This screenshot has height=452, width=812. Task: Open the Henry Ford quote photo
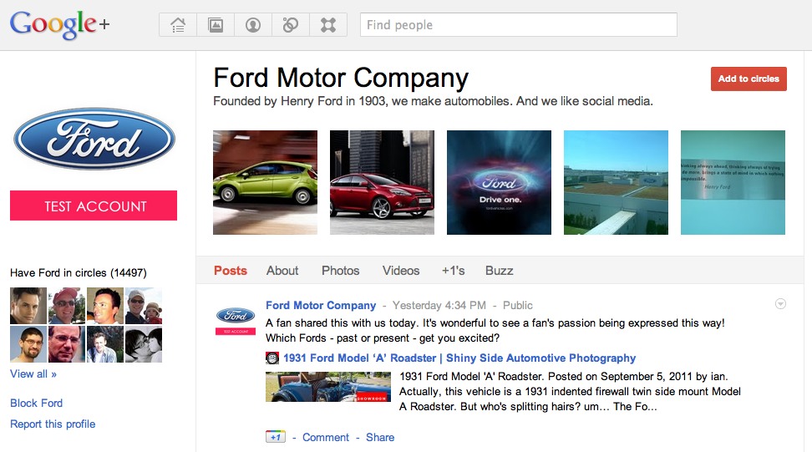coord(733,182)
